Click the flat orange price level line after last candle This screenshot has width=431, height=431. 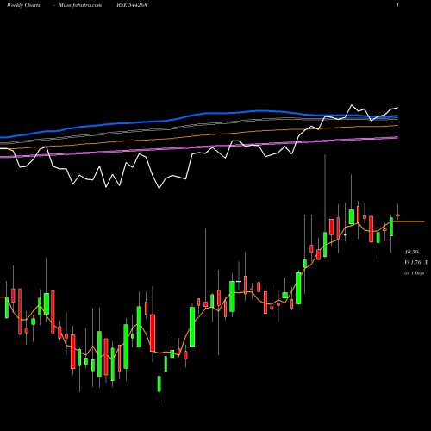click(x=409, y=222)
